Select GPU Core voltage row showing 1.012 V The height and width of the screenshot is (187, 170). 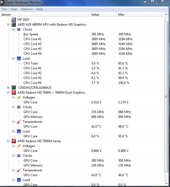click(82, 102)
